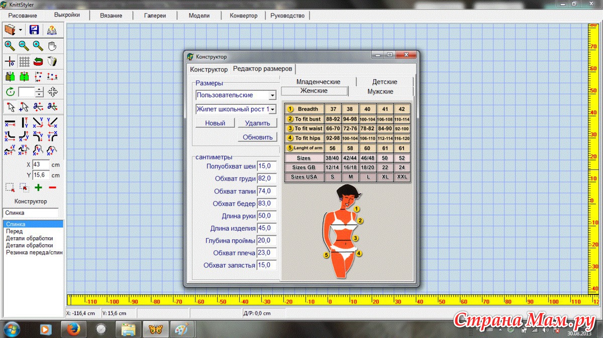The image size is (603, 338).
Task: Open dropdown arrow next to pattern icon
Action: (x=21, y=30)
